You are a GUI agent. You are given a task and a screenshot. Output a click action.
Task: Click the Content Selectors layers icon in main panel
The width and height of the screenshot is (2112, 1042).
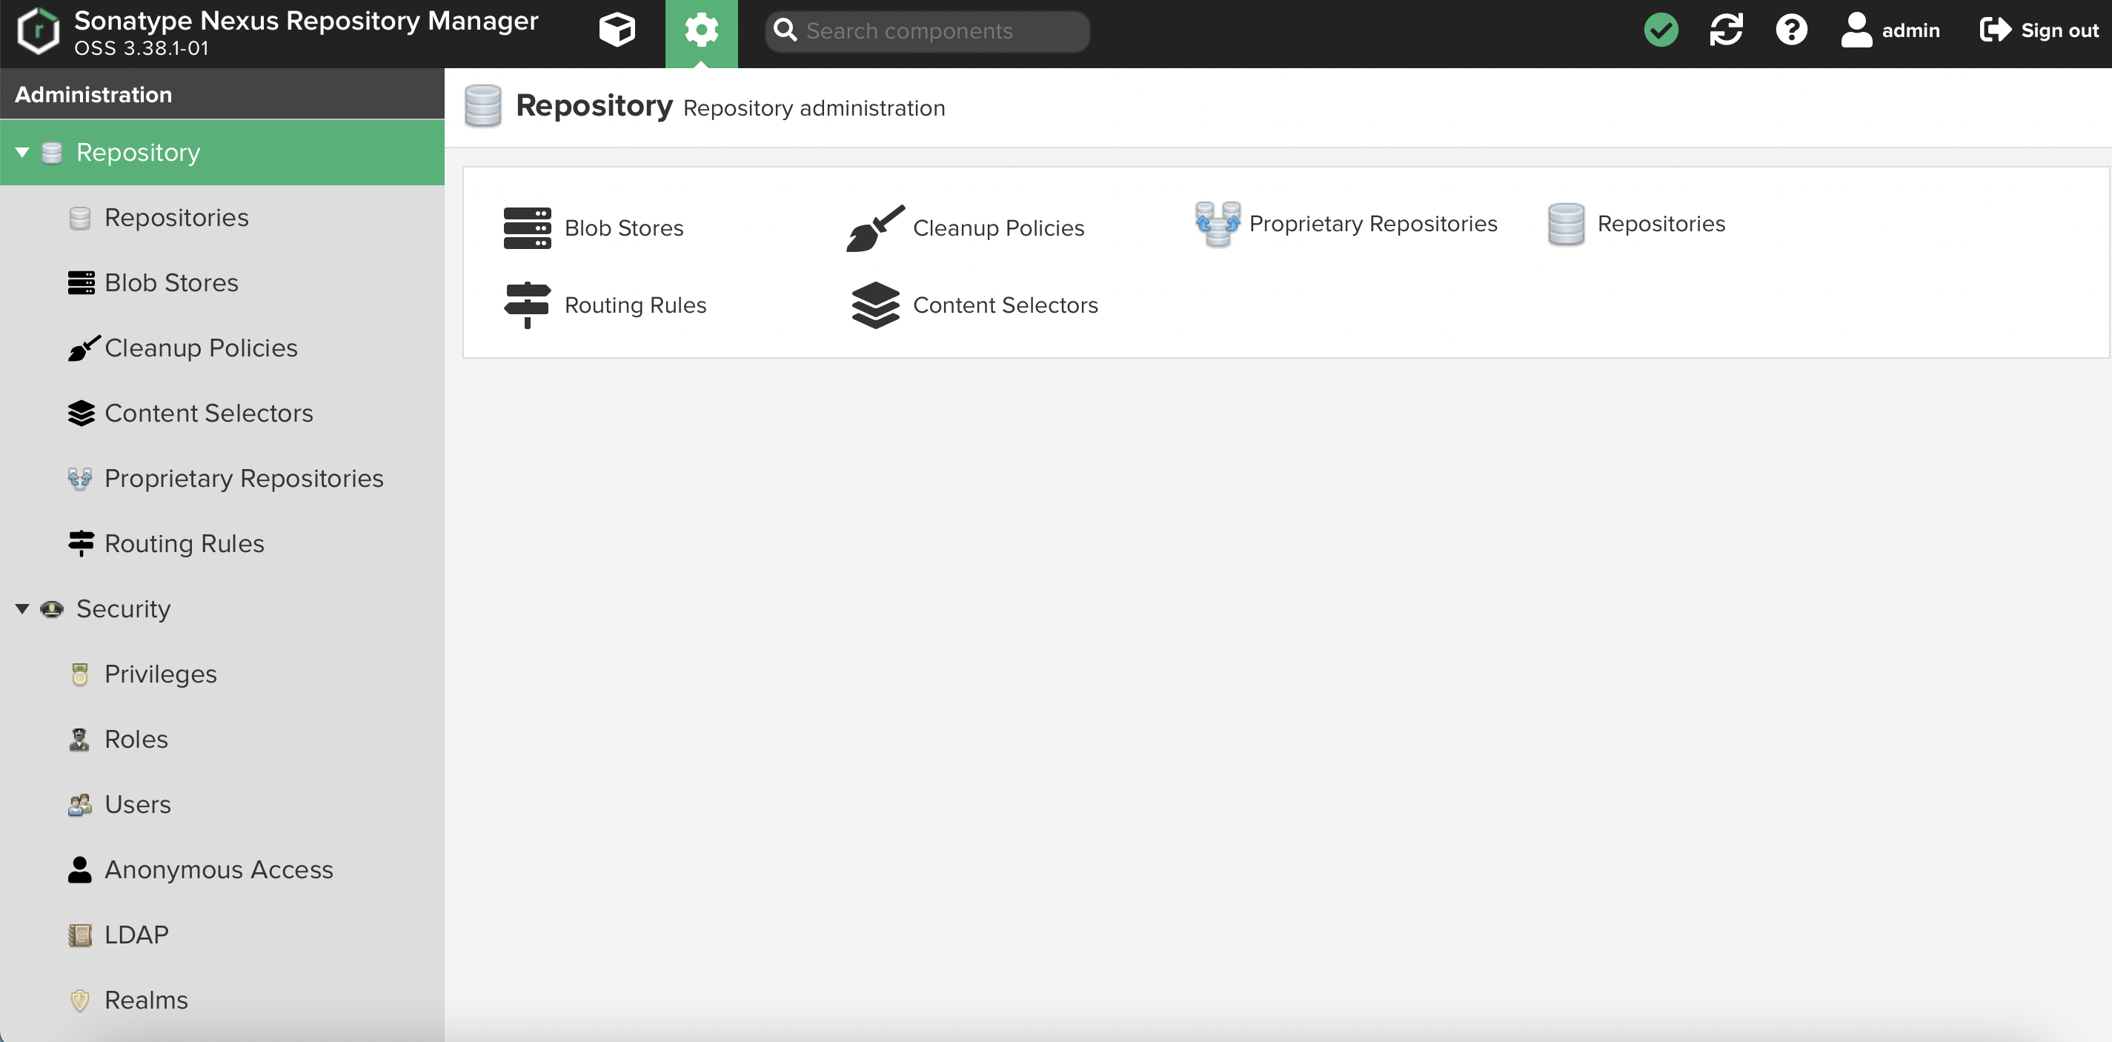point(874,305)
